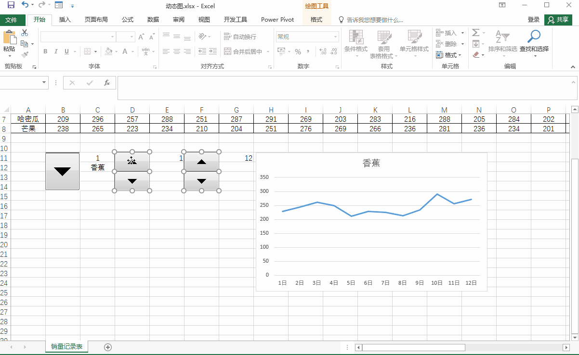This screenshot has width=579, height=355.
Task: Click Insert Function fx icon
Action: (x=107, y=83)
